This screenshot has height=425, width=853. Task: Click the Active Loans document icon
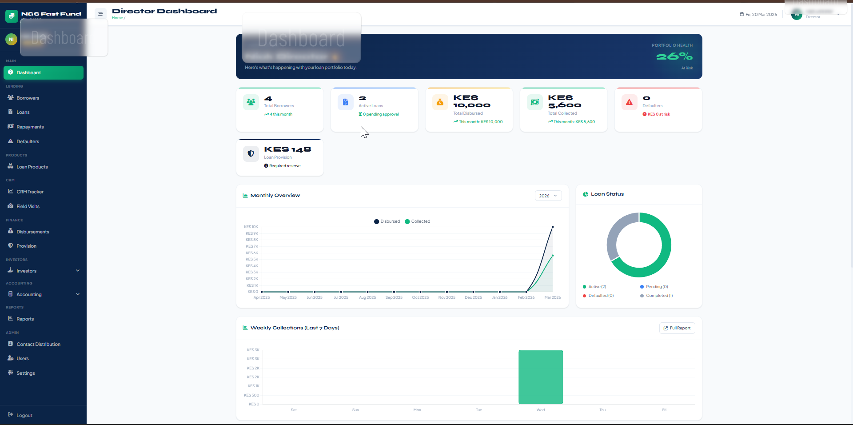coord(345,102)
